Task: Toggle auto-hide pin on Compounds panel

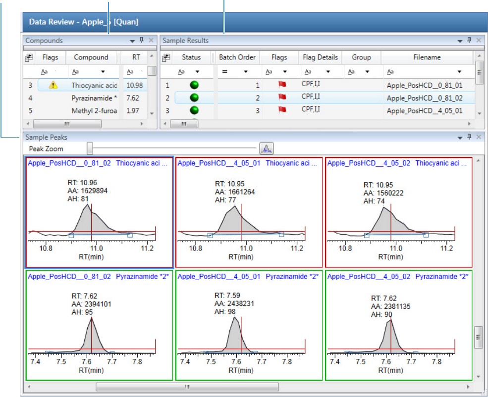Action: click(x=141, y=41)
